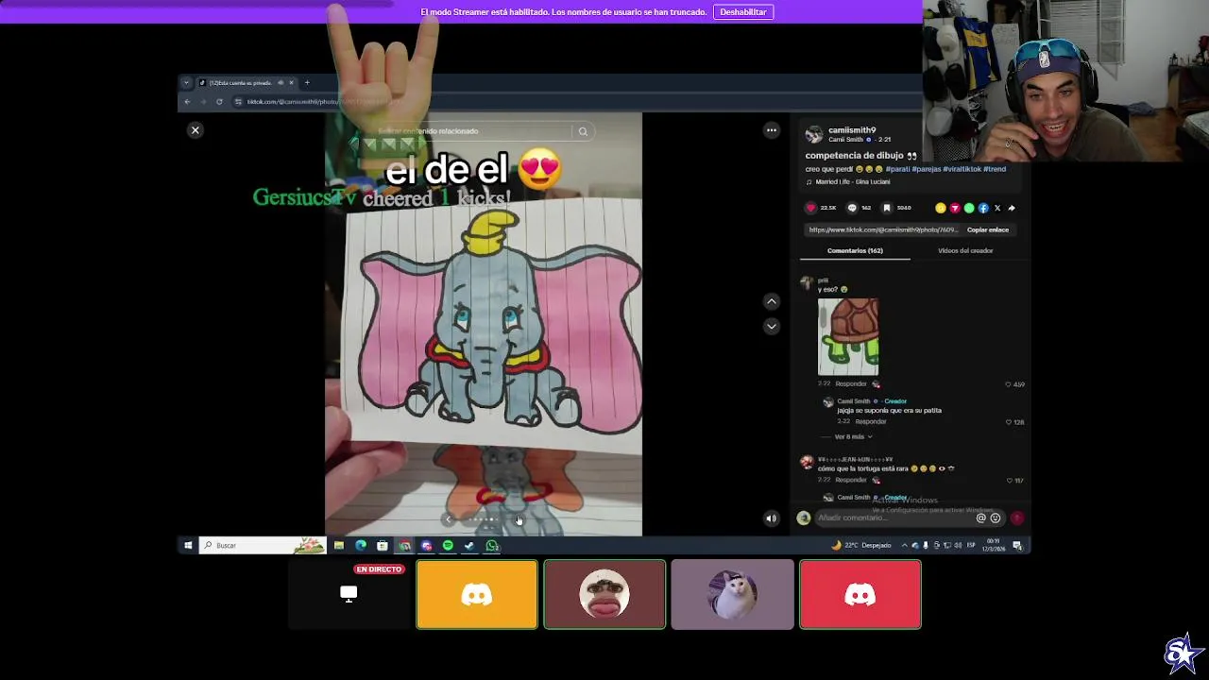Open Steam from the taskbar
This screenshot has width=1209, height=680.
[x=469, y=545]
